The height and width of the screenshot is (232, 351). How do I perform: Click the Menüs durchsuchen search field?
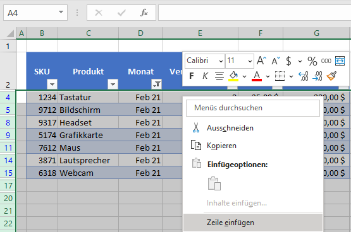tap(253, 108)
